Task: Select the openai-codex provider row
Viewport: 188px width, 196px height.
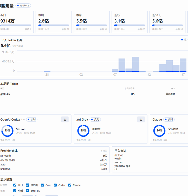Action: coord(54,160)
